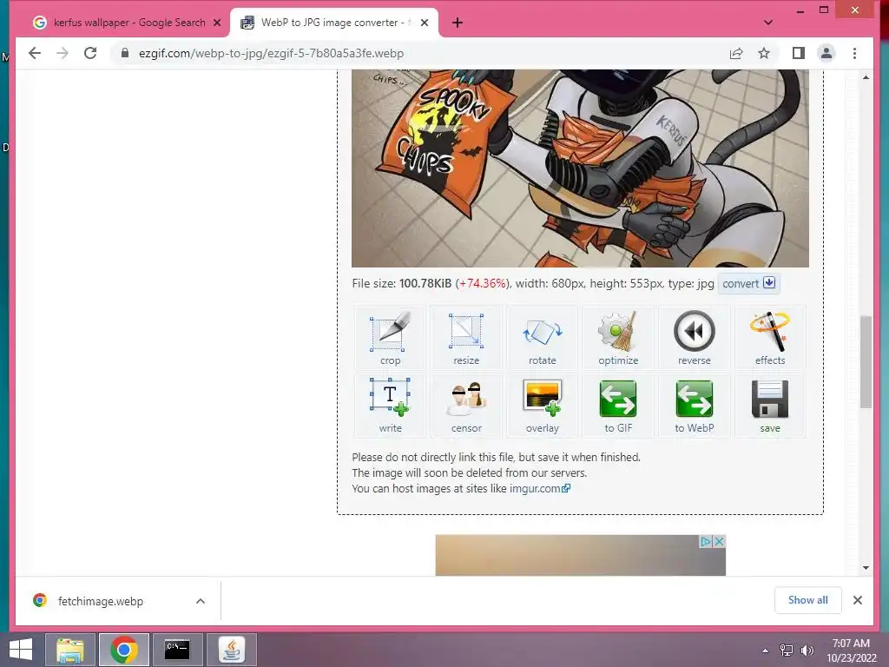Expand fetchimage.webp download options

pos(201,601)
